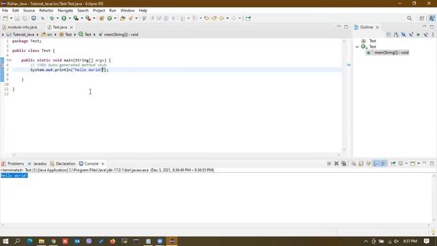Open the Debug button dropdown arrow
This screenshot has height=246, width=437.
(x=57, y=18)
